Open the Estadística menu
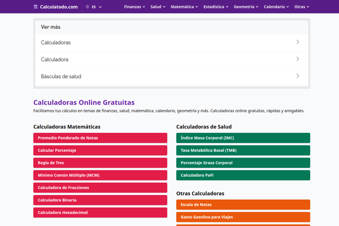This screenshot has height=226, width=339. 216,7
